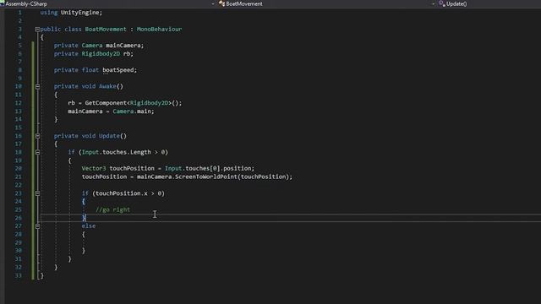Image resolution: width=541 pixels, height=304 pixels.
Task: Collapse the Update() method at line 16
Action: tap(37, 136)
